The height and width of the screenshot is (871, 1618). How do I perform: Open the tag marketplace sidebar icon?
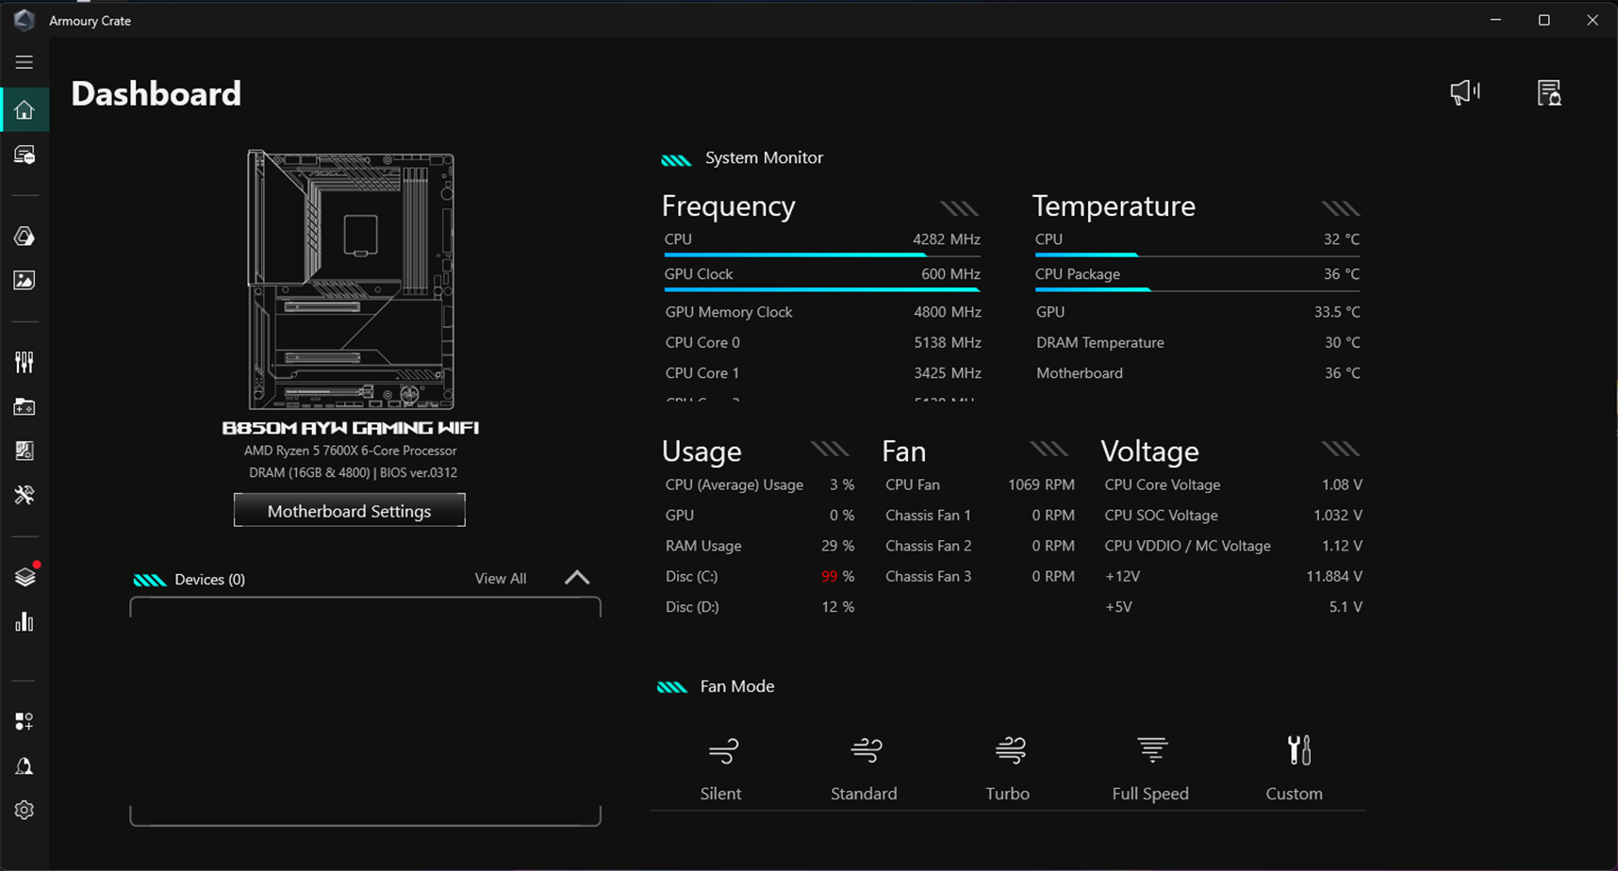pyautogui.click(x=25, y=721)
